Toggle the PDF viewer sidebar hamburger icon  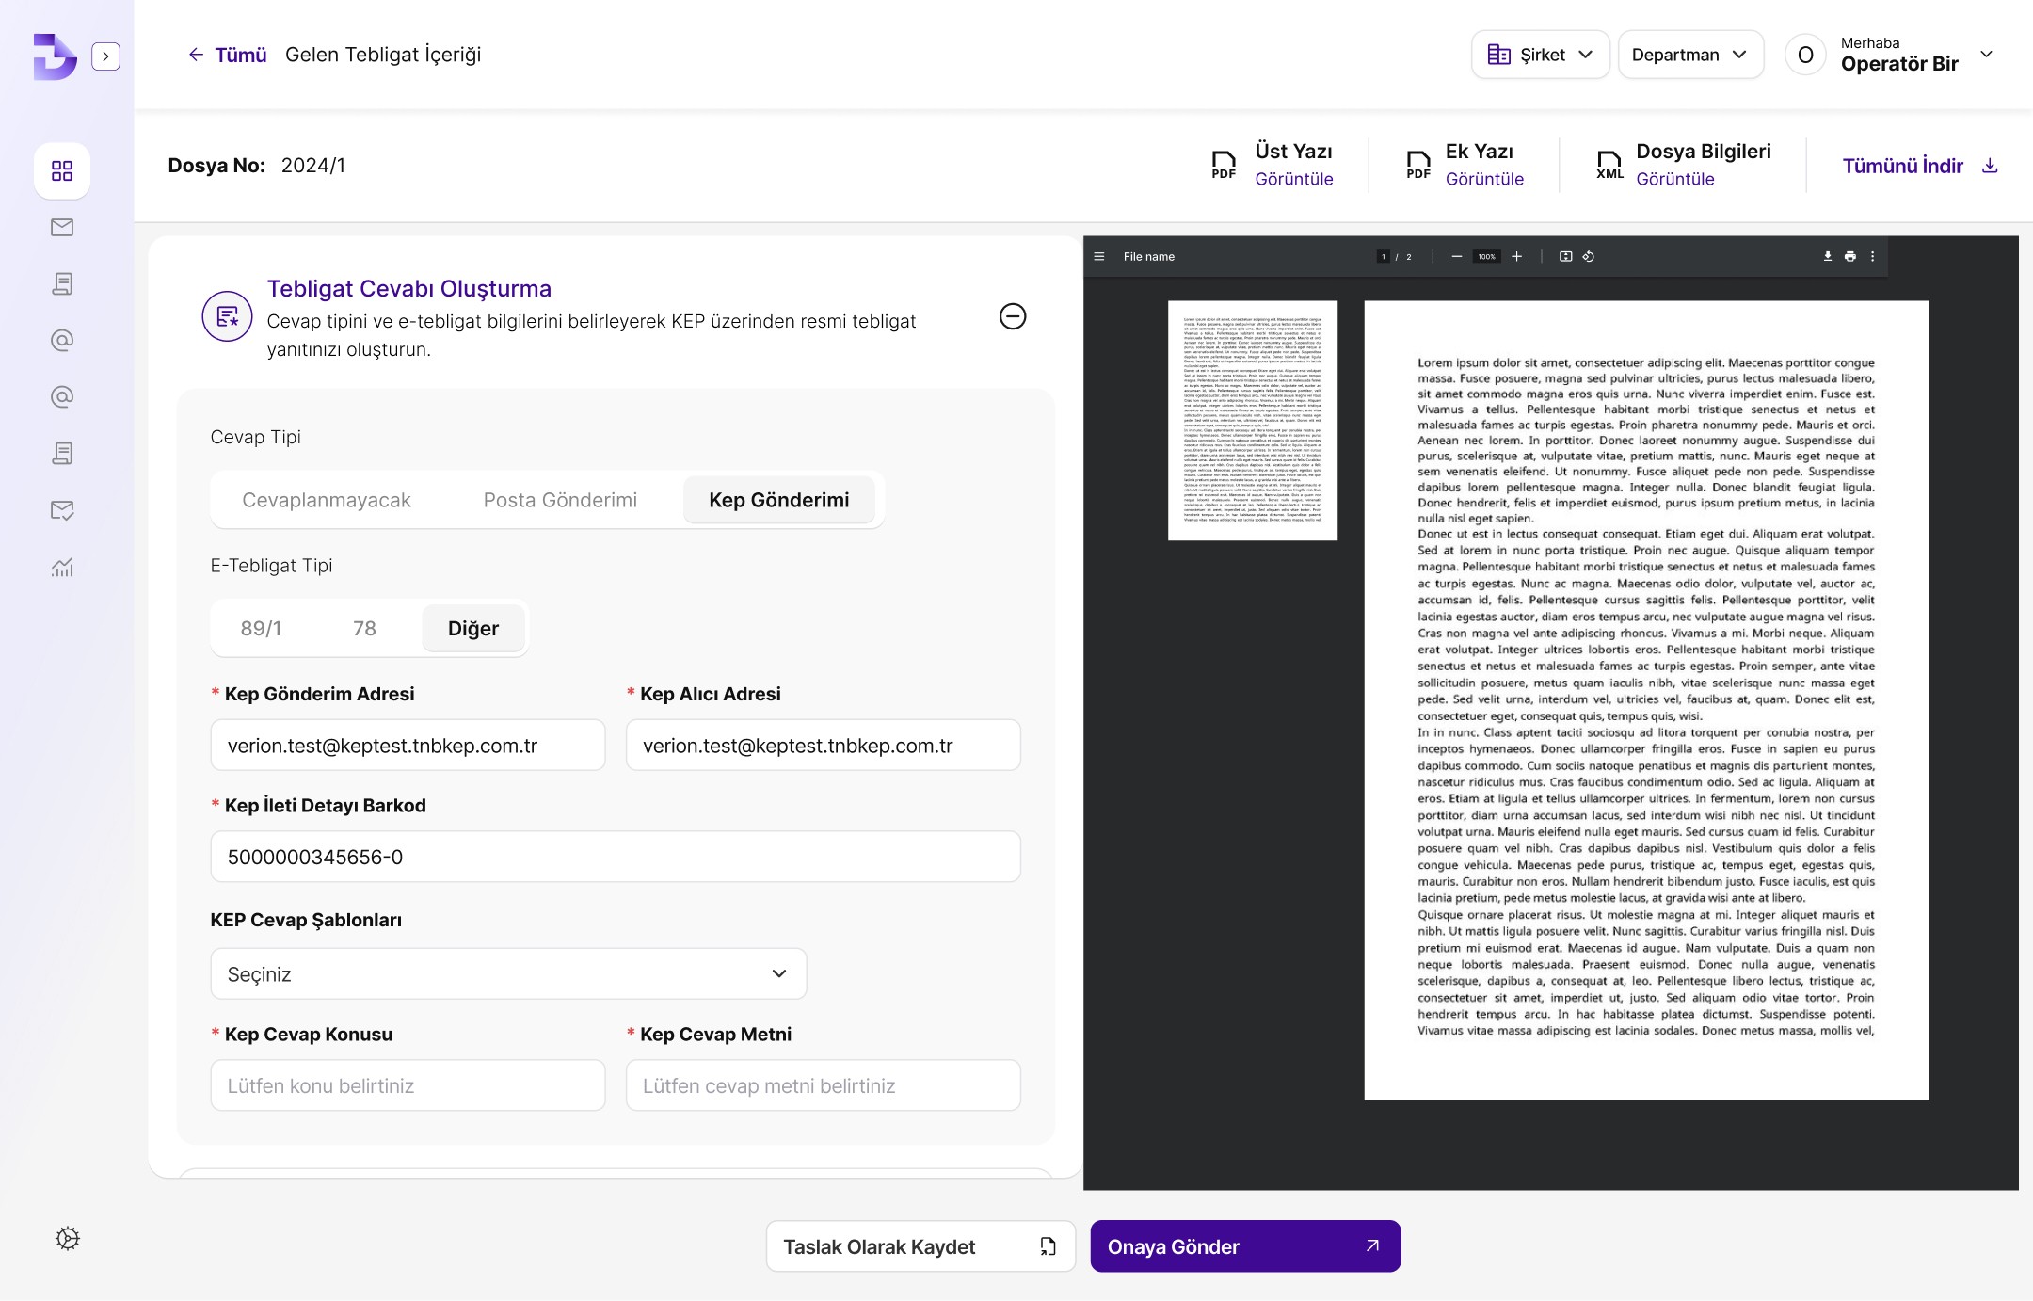[1098, 256]
